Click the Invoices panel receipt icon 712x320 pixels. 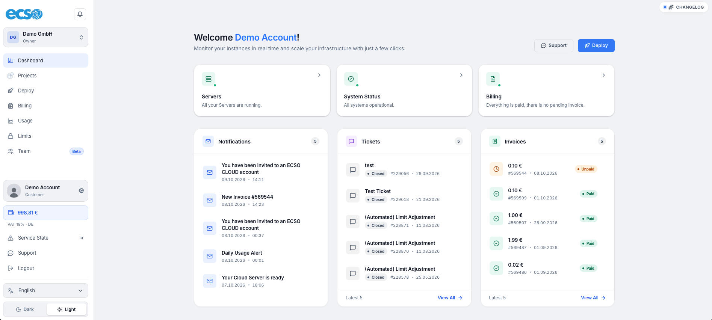point(495,141)
